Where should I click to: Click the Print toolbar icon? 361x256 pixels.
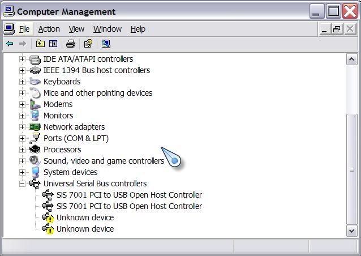pos(71,44)
